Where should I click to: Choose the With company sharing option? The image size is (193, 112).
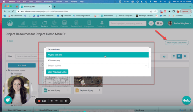[97, 60]
